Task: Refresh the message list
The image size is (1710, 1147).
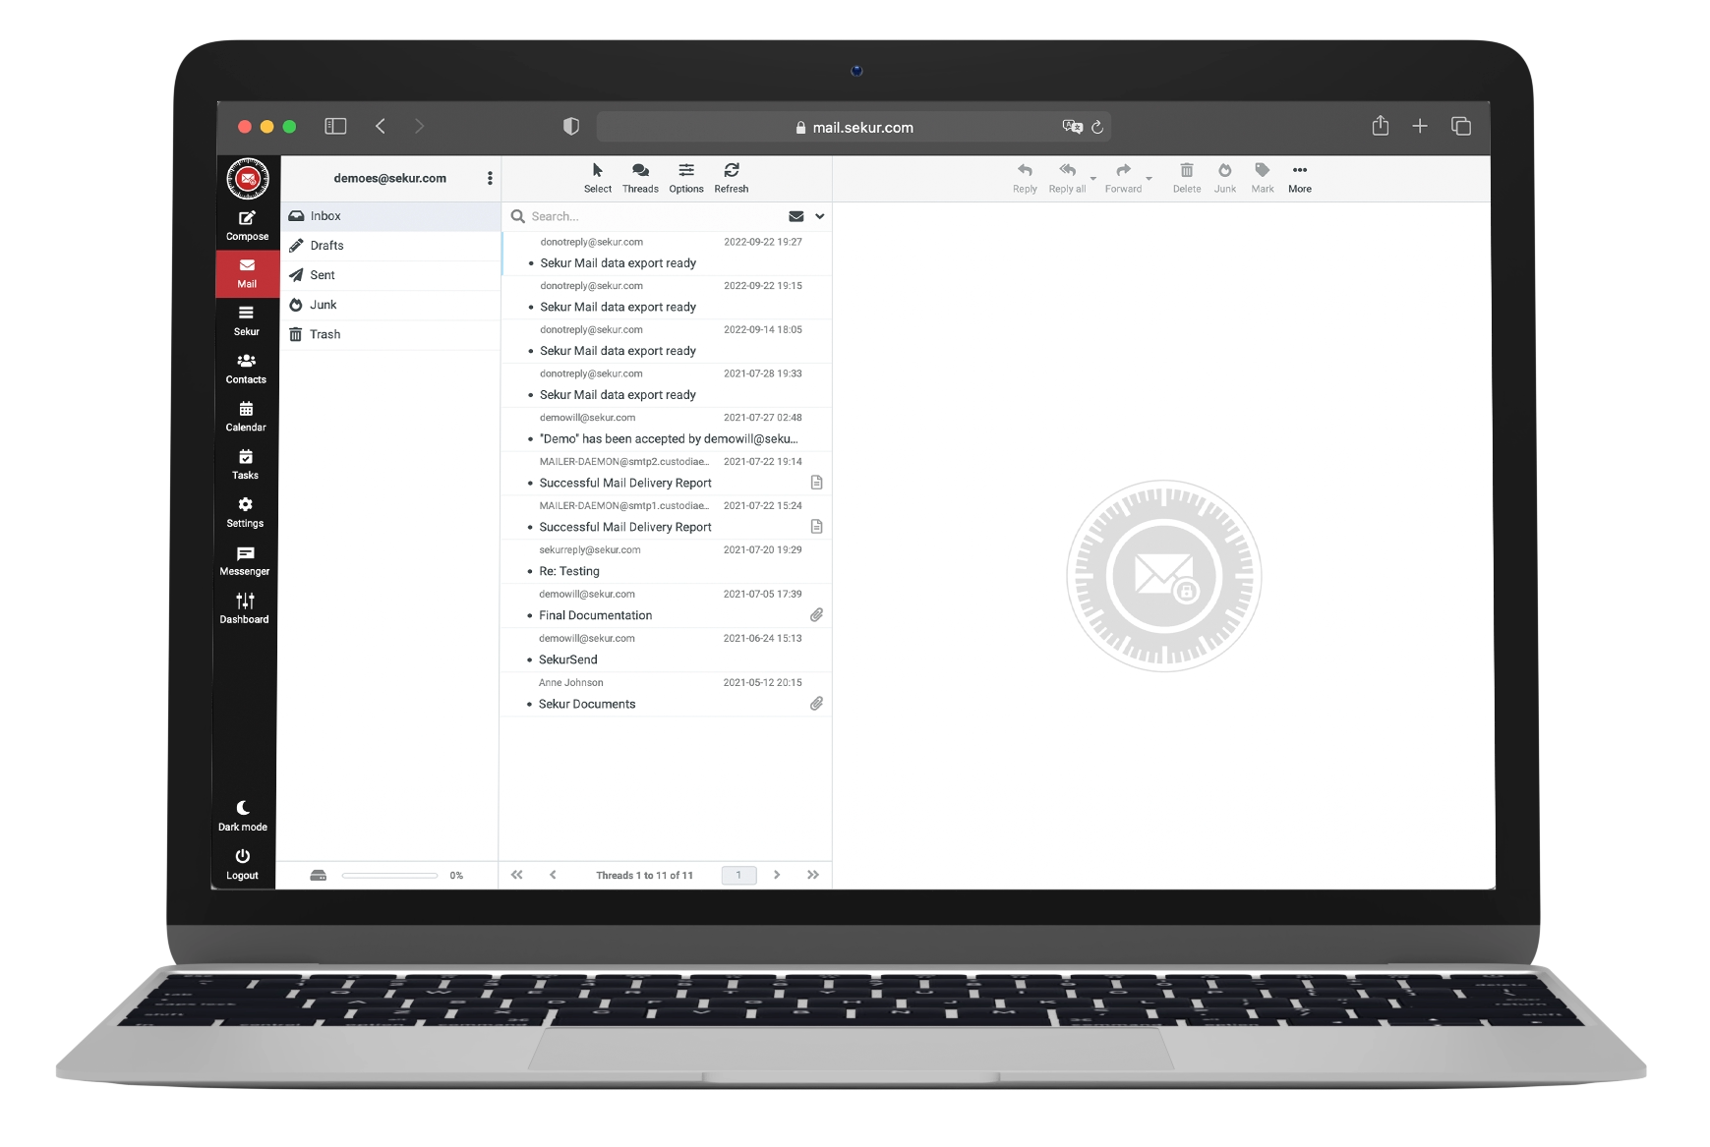Action: coord(732,178)
